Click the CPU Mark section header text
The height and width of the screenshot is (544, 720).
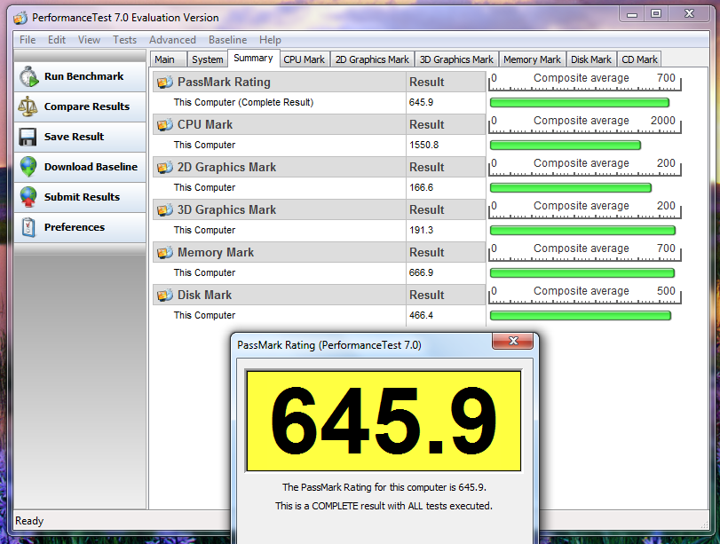(x=205, y=125)
